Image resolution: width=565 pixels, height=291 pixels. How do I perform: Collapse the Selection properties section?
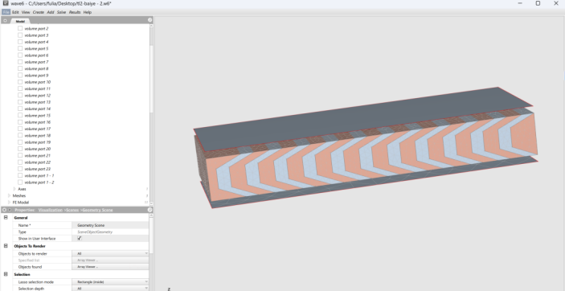pyautogui.click(x=6, y=274)
